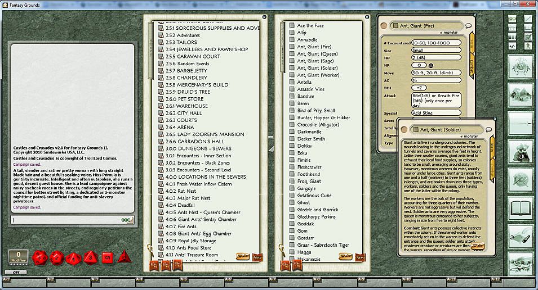Open story entry icon for 2.6.2 CITY HALL

pos(161,113)
